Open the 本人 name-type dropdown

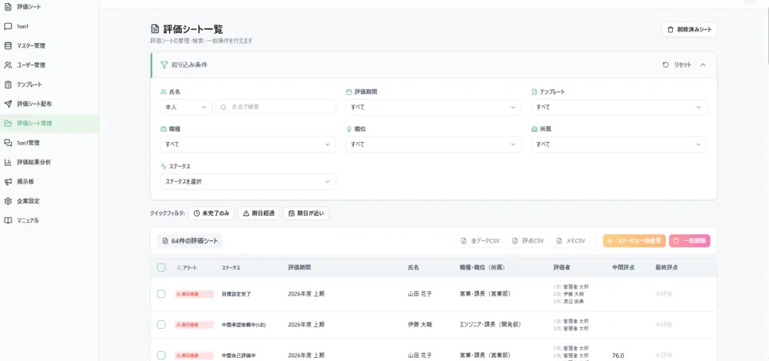(186, 107)
